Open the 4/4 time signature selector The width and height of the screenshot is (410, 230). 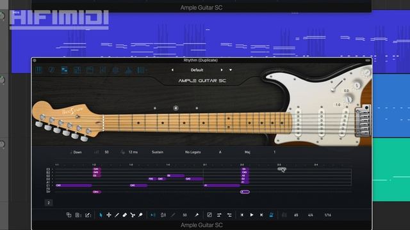pos(310,215)
